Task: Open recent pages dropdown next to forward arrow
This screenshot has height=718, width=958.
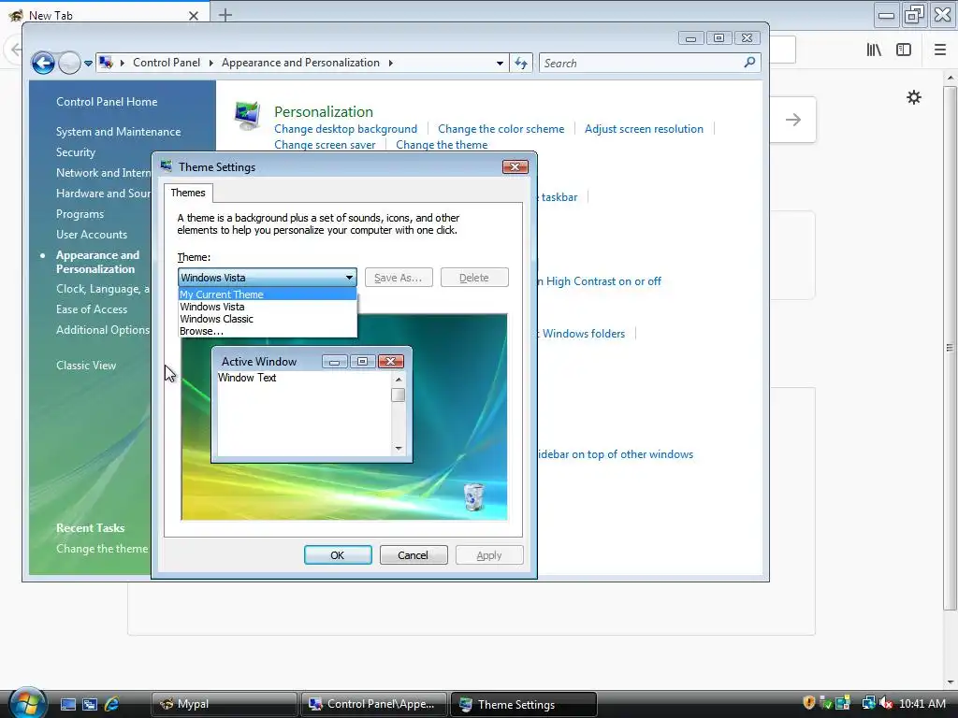Action: click(x=88, y=63)
